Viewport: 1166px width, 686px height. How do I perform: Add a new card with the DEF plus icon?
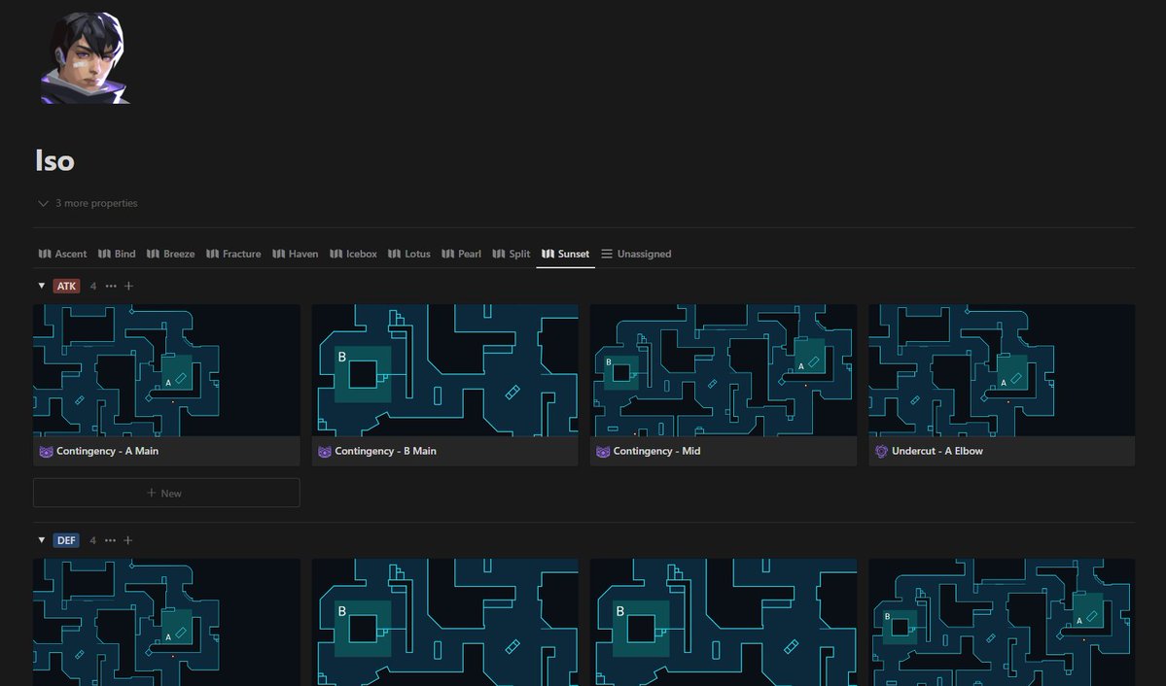click(x=128, y=540)
